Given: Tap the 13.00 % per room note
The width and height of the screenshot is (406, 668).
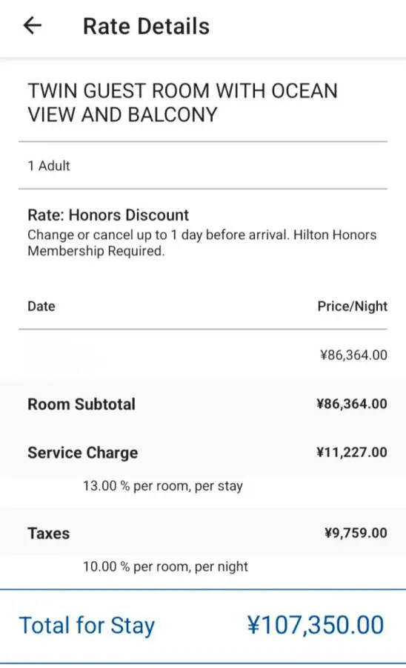Looking at the screenshot, I should coord(163,485).
